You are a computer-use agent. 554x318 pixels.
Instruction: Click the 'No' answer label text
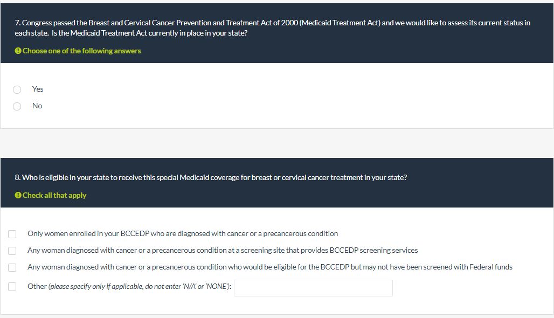pos(37,106)
